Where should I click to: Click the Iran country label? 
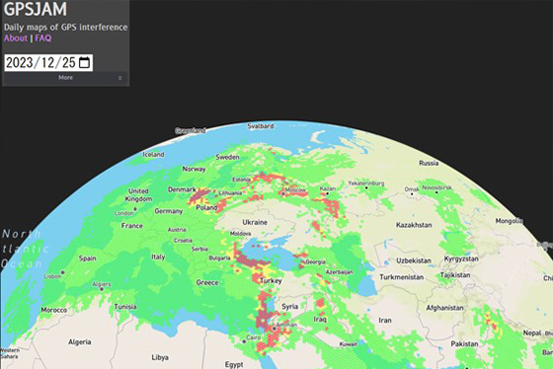coord(385,320)
